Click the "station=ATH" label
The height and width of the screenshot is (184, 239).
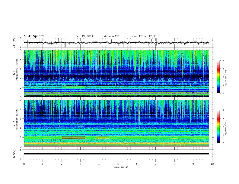pyautogui.click(x=112, y=36)
